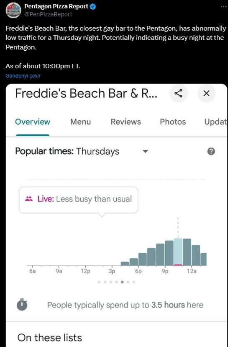Close the Freddie's Beach Bar panel

(206, 93)
